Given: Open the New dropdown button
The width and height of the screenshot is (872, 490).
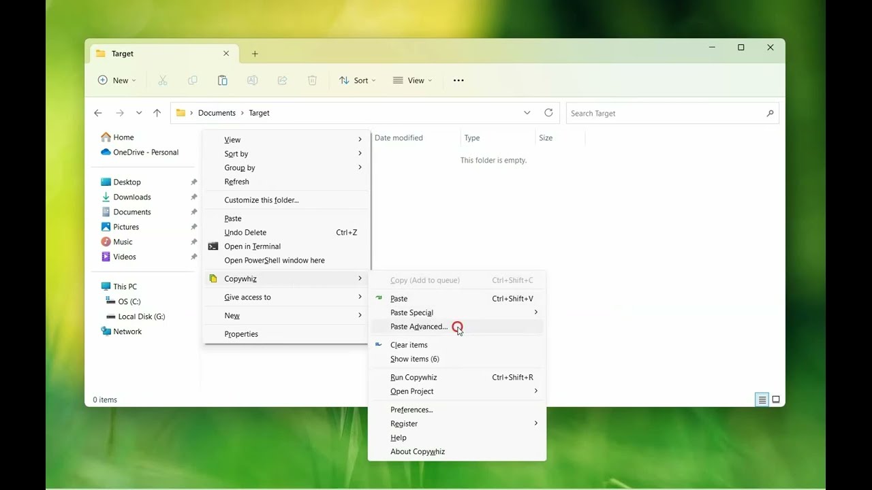Looking at the screenshot, I should coord(117,80).
